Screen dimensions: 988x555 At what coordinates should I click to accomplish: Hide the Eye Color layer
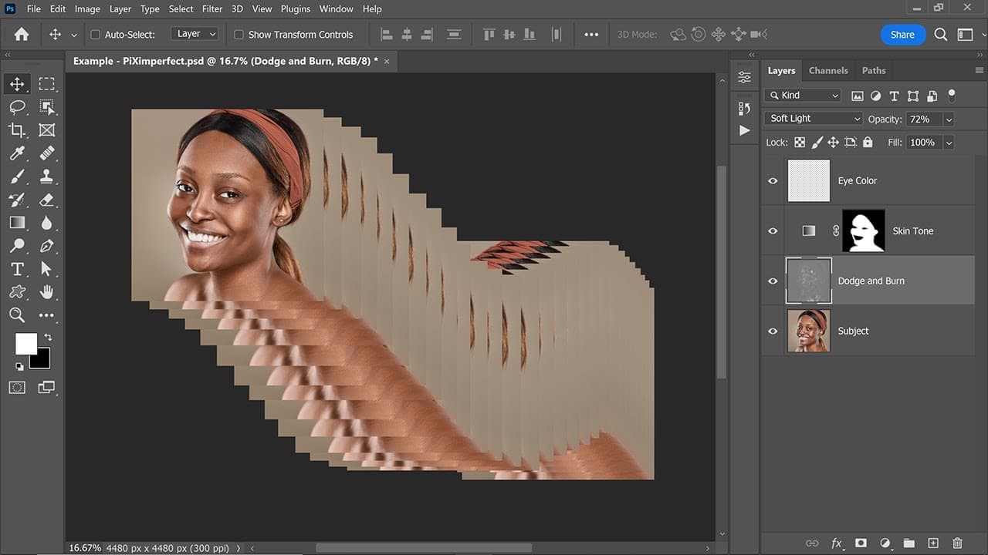point(773,180)
